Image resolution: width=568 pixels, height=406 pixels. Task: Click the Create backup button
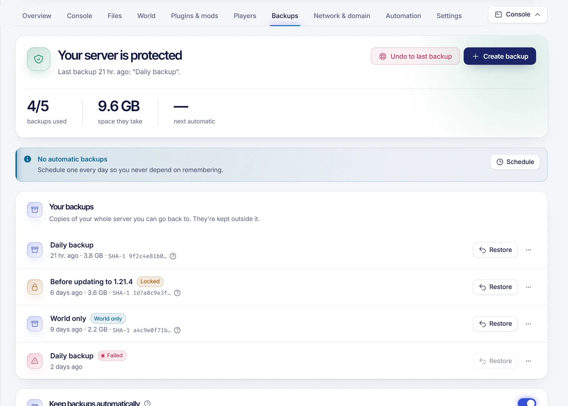(x=500, y=56)
